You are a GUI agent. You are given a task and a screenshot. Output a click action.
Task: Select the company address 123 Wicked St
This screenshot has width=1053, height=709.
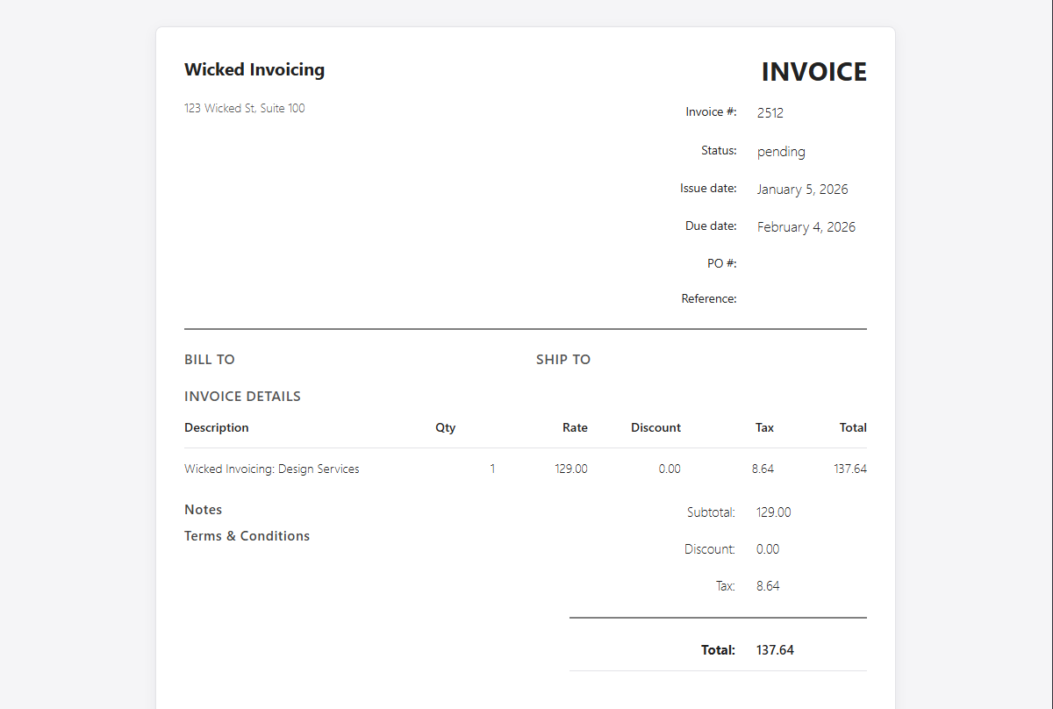244,108
